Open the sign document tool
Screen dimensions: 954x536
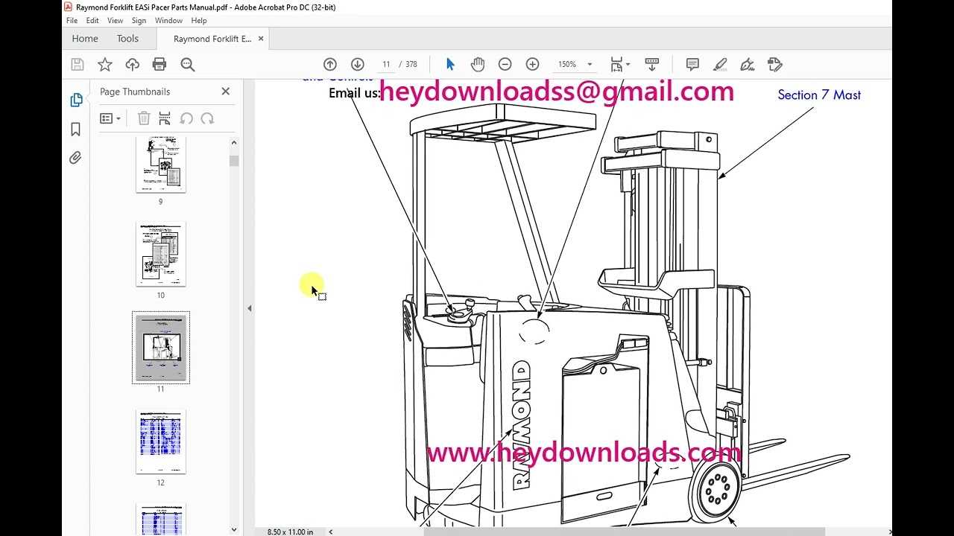(748, 65)
